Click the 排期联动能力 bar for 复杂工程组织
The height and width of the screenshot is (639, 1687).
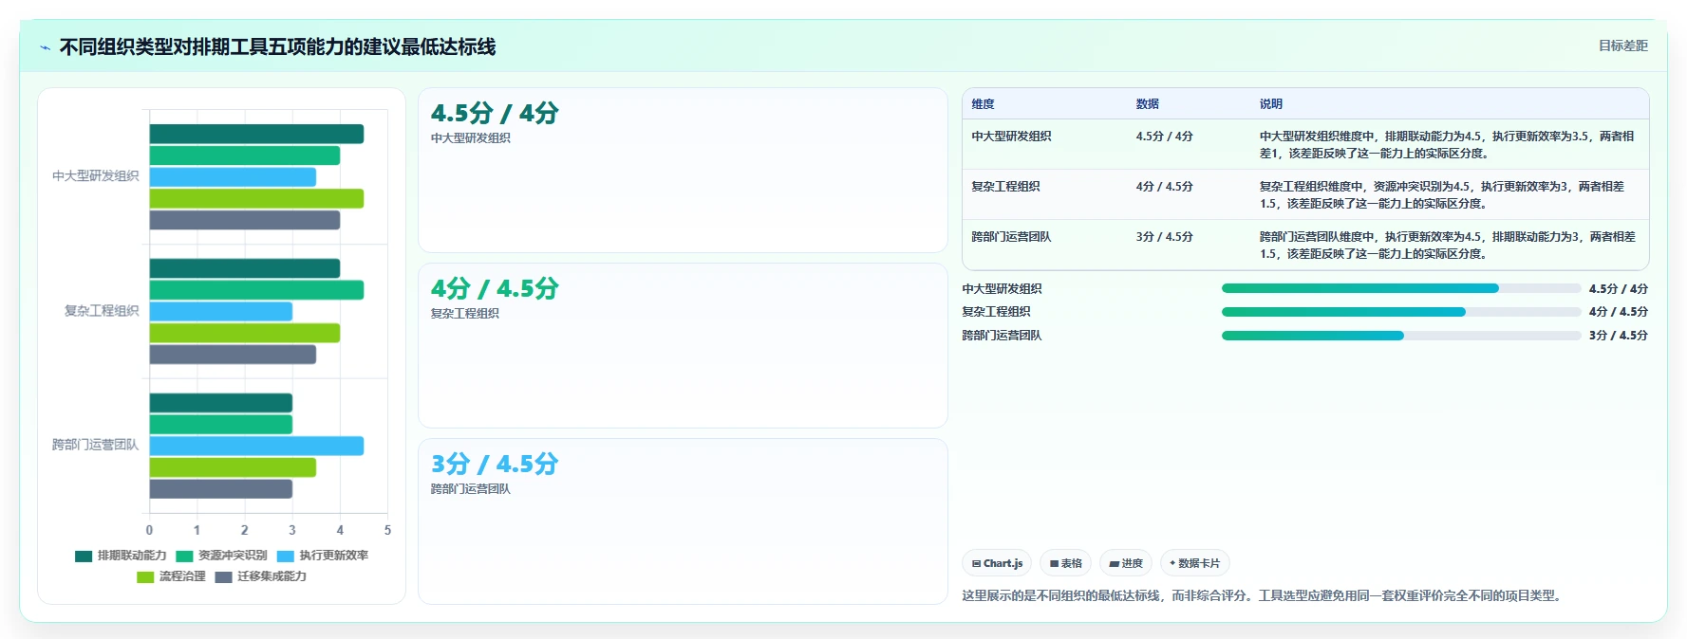pyautogui.click(x=245, y=268)
